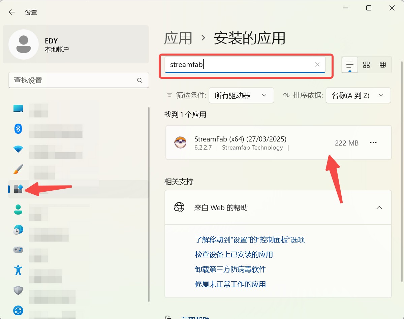The image size is (404, 319).
Task: Switch to table view layout
Action: click(x=383, y=65)
